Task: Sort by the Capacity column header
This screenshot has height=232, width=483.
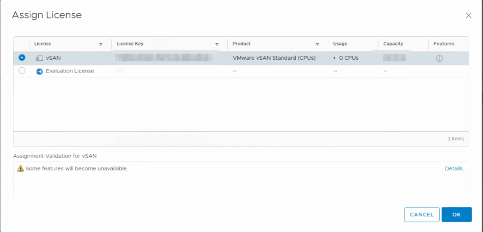Action: pyautogui.click(x=393, y=44)
